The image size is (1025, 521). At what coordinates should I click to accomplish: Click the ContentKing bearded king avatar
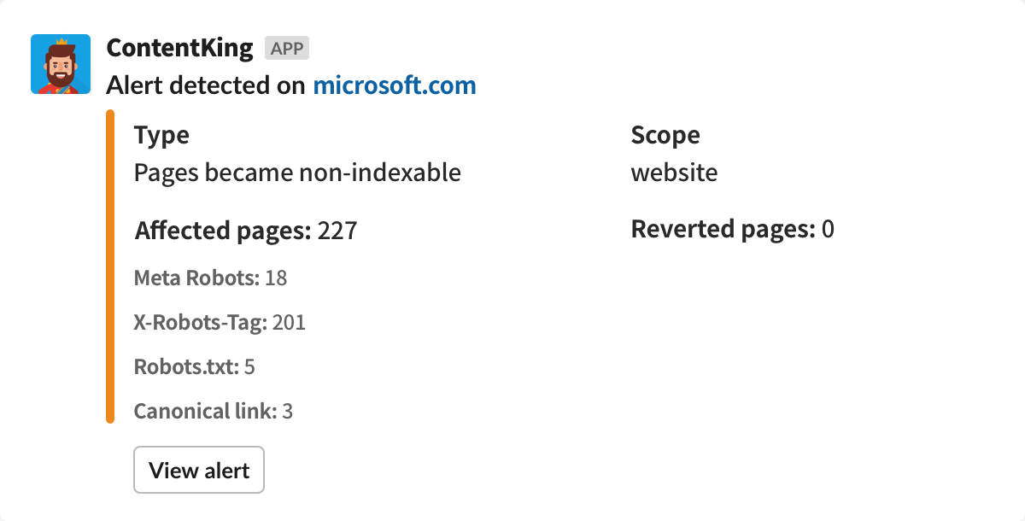61,64
